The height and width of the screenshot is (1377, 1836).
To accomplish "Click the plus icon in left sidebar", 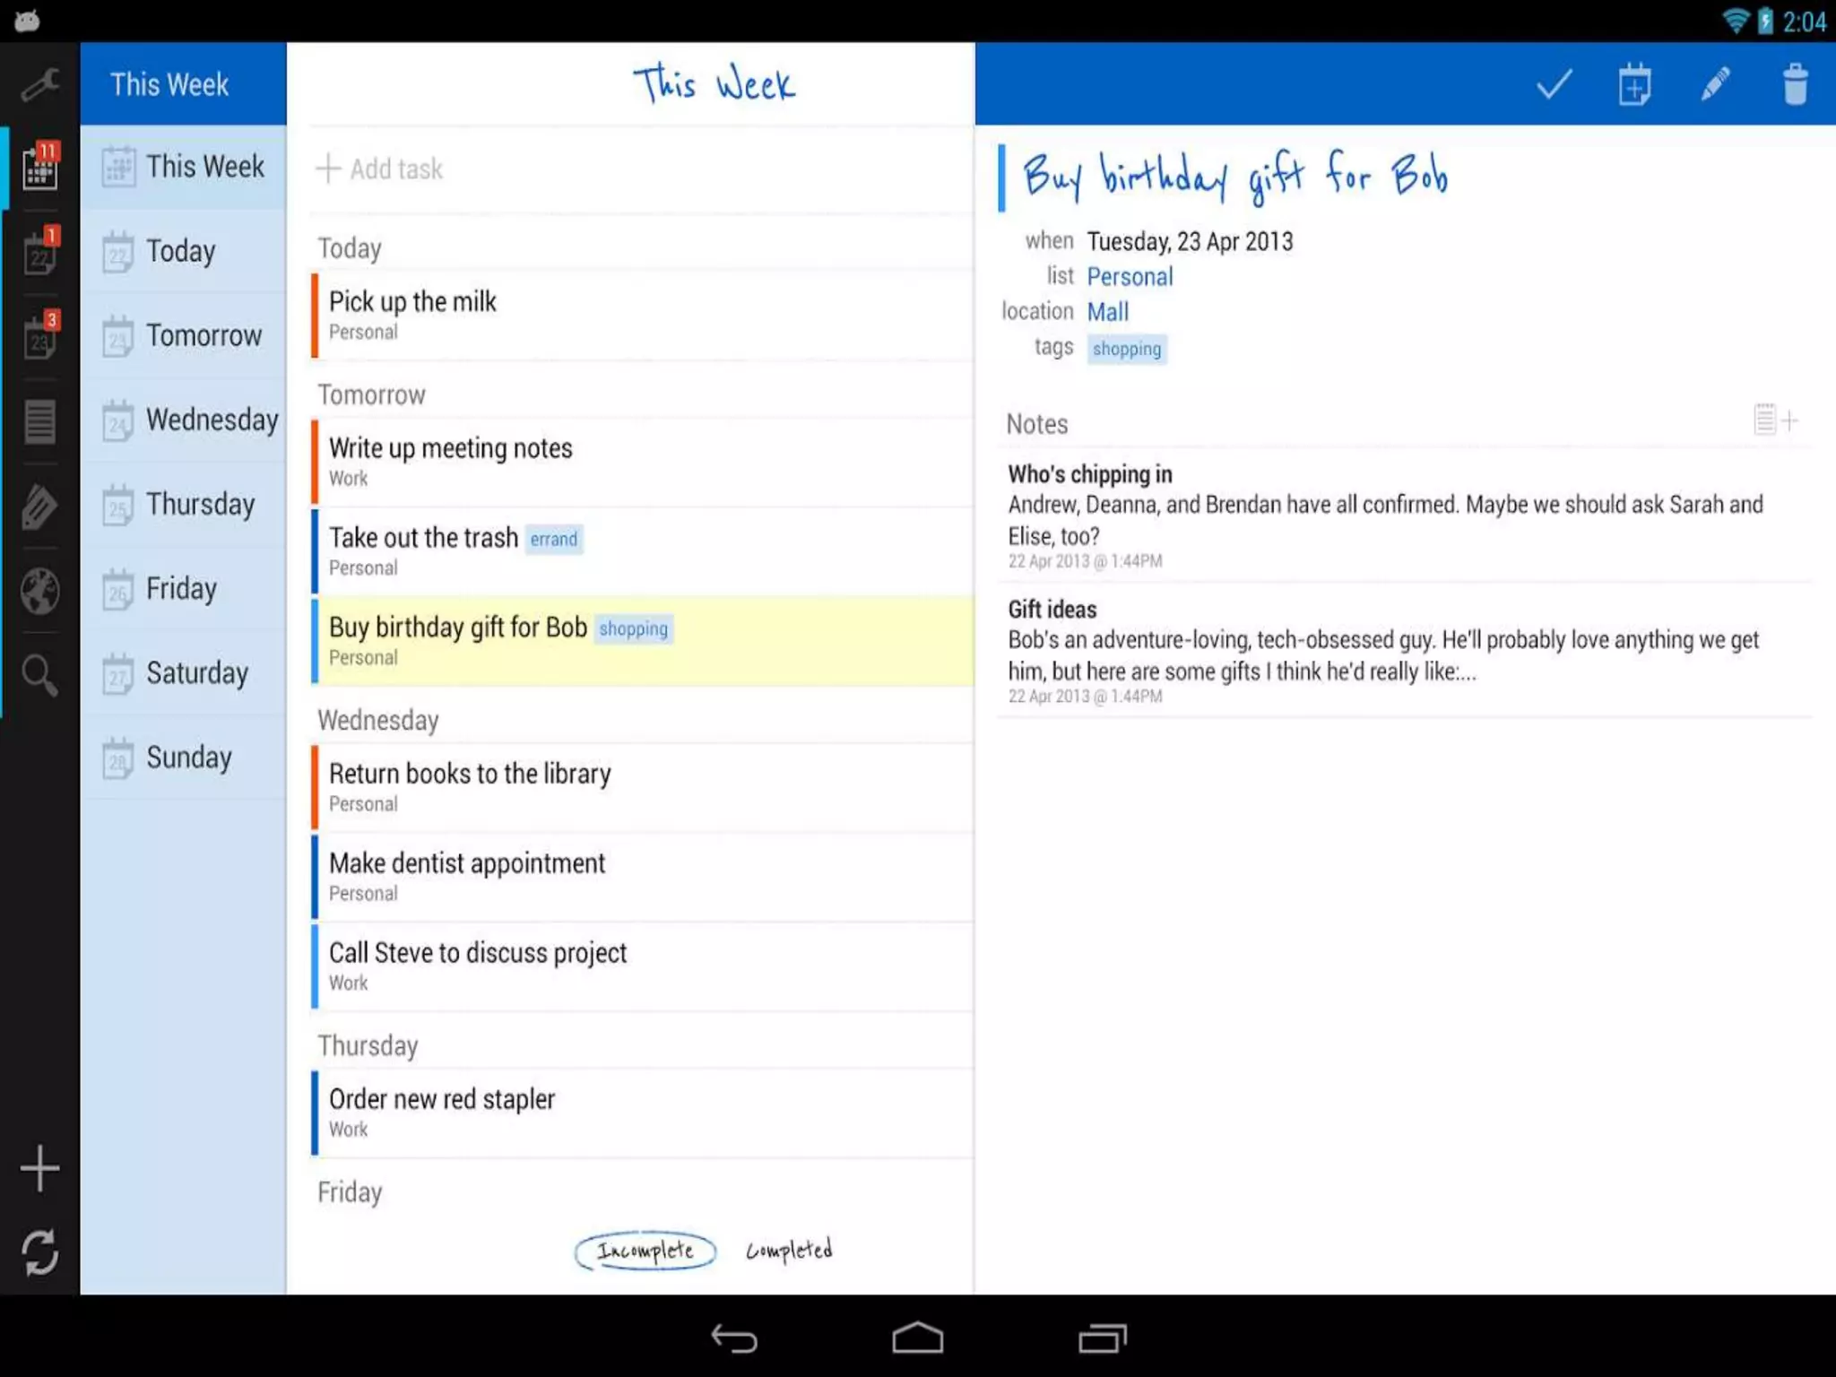I will click(x=39, y=1168).
